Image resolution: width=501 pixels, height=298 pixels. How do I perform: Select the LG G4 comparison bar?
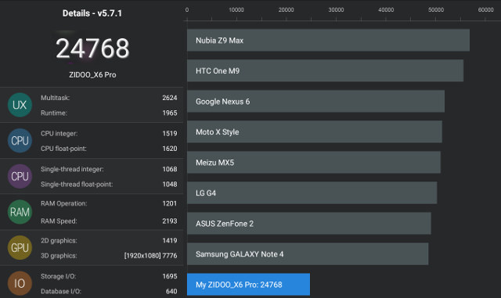[312, 192]
